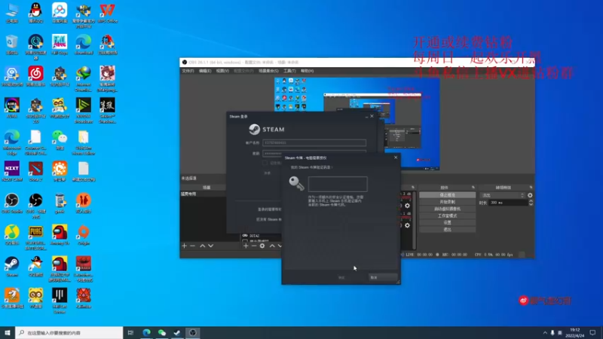
Task: Open the Origin desktop shortcut
Action: point(84,234)
